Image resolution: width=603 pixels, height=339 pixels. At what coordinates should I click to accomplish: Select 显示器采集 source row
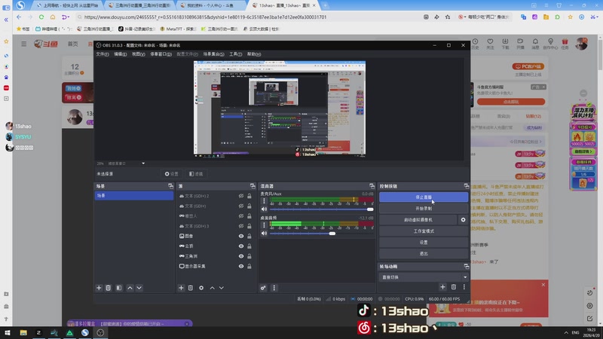coord(215,266)
